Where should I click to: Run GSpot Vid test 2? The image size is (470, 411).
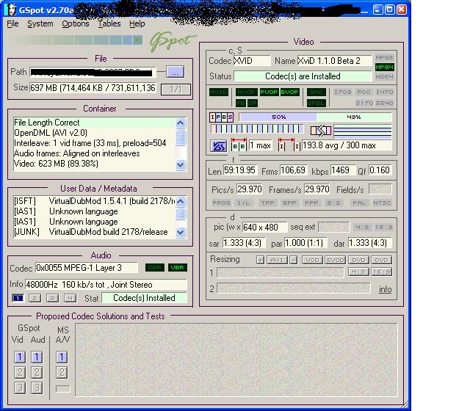(x=20, y=372)
